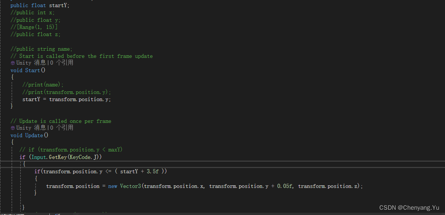Click the 'GetKey' method call
The image size is (445, 215).
click(x=58, y=157)
